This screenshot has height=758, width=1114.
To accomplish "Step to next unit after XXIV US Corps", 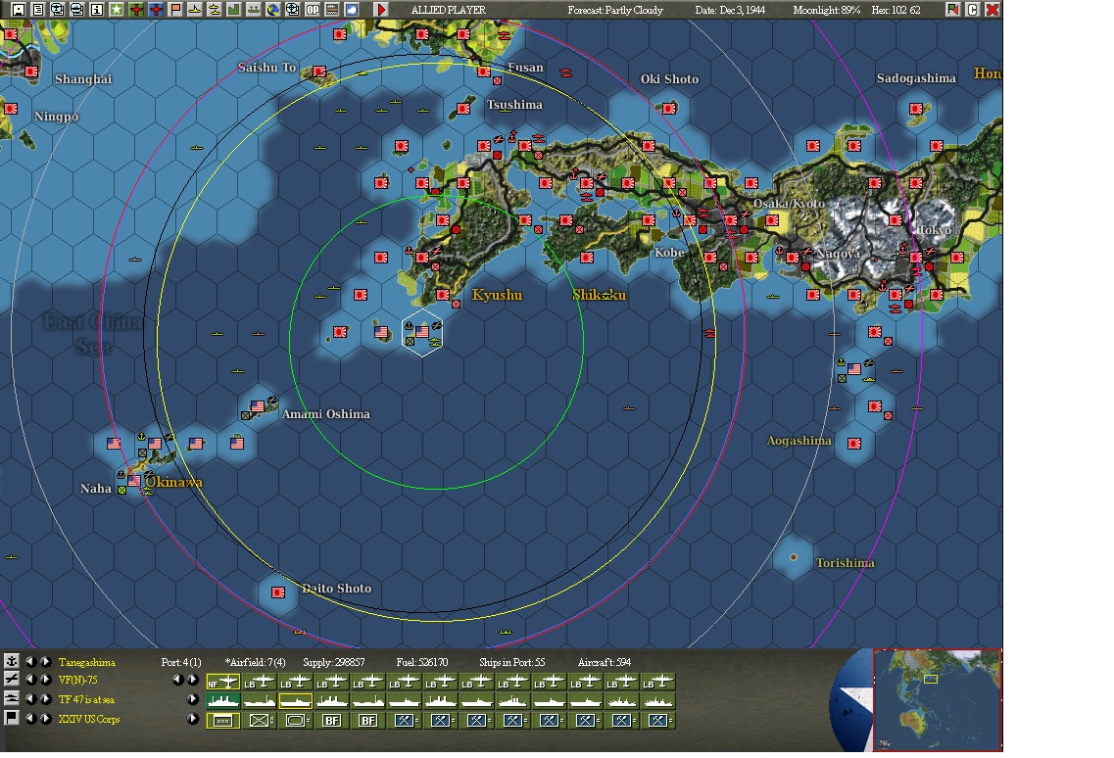I will click(x=45, y=718).
